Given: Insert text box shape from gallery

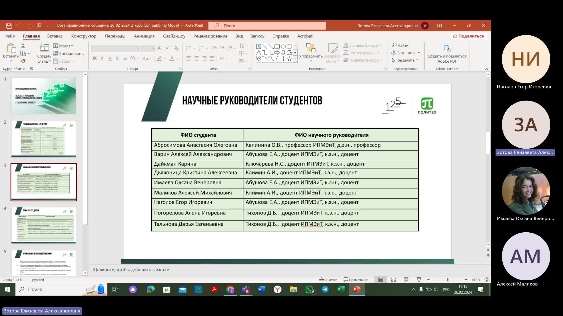Looking at the screenshot, I should tap(259, 47).
